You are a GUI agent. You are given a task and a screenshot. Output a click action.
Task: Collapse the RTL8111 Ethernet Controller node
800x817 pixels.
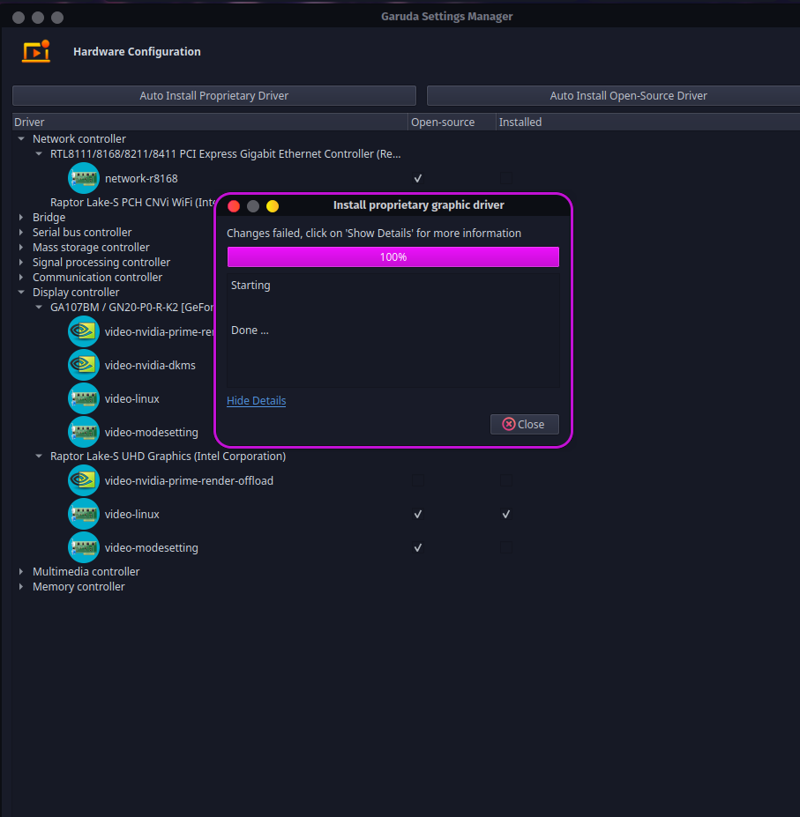(39, 153)
